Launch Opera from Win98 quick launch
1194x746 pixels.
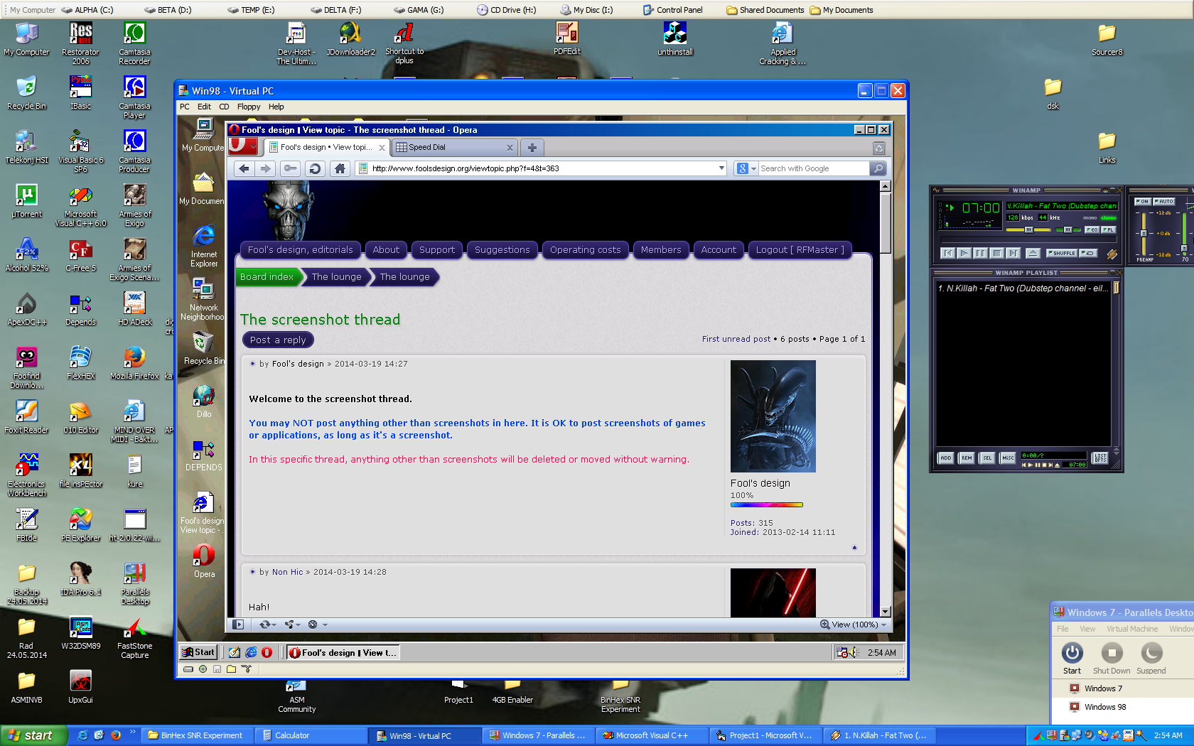click(x=267, y=652)
